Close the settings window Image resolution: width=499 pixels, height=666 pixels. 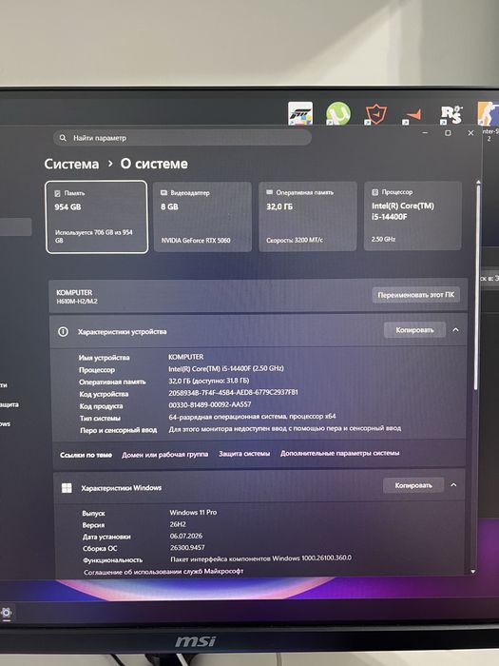click(470, 133)
